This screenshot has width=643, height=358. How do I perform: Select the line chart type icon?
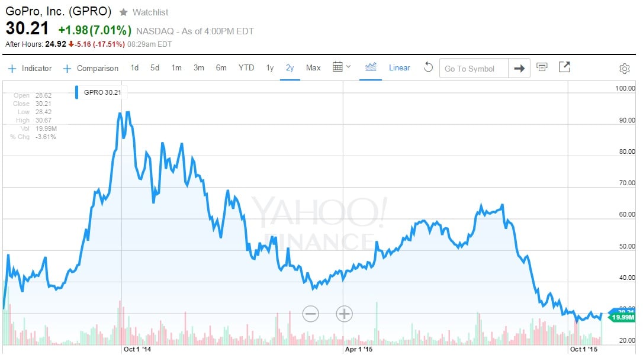[371, 67]
